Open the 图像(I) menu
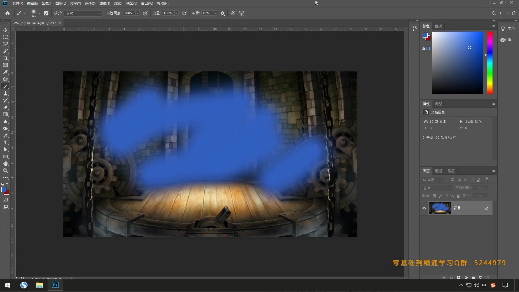 (x=46, y=3)
